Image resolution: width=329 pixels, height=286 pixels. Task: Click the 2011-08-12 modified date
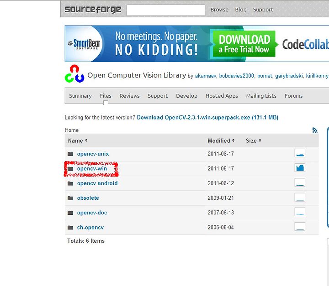tap(221, 183)
